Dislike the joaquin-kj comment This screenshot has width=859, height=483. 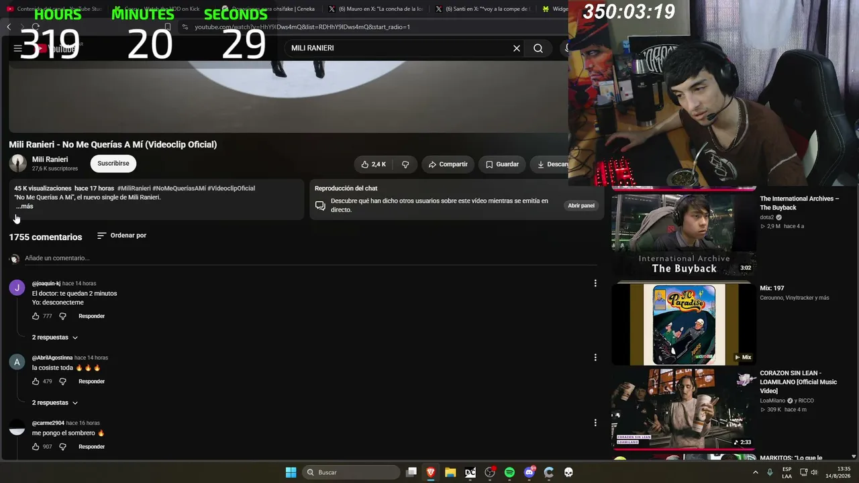coord(62,316)
